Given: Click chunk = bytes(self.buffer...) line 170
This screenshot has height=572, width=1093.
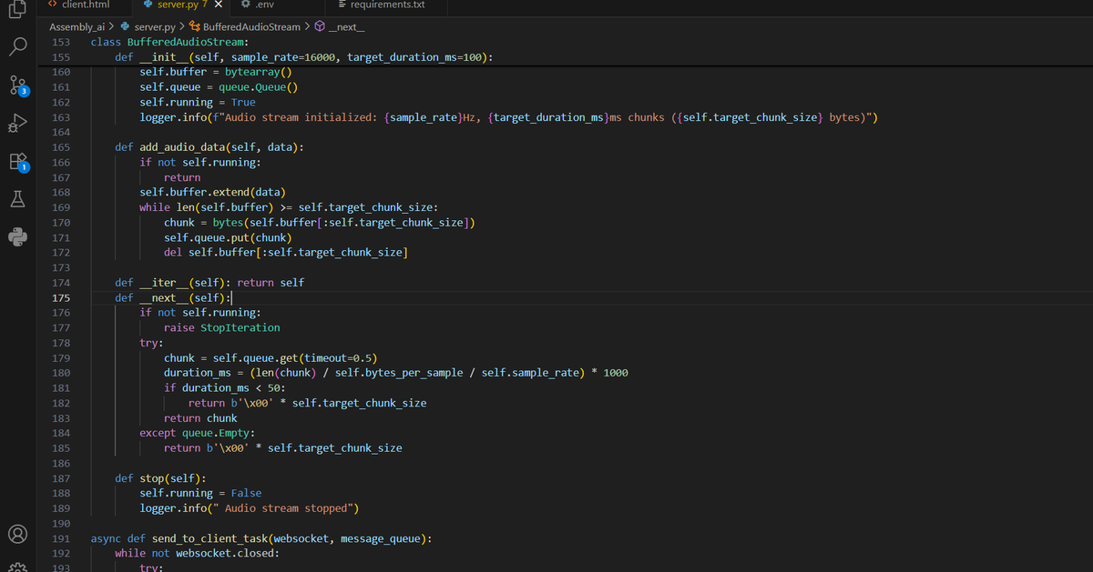Looking at the screenshot, I should (319, 222).
